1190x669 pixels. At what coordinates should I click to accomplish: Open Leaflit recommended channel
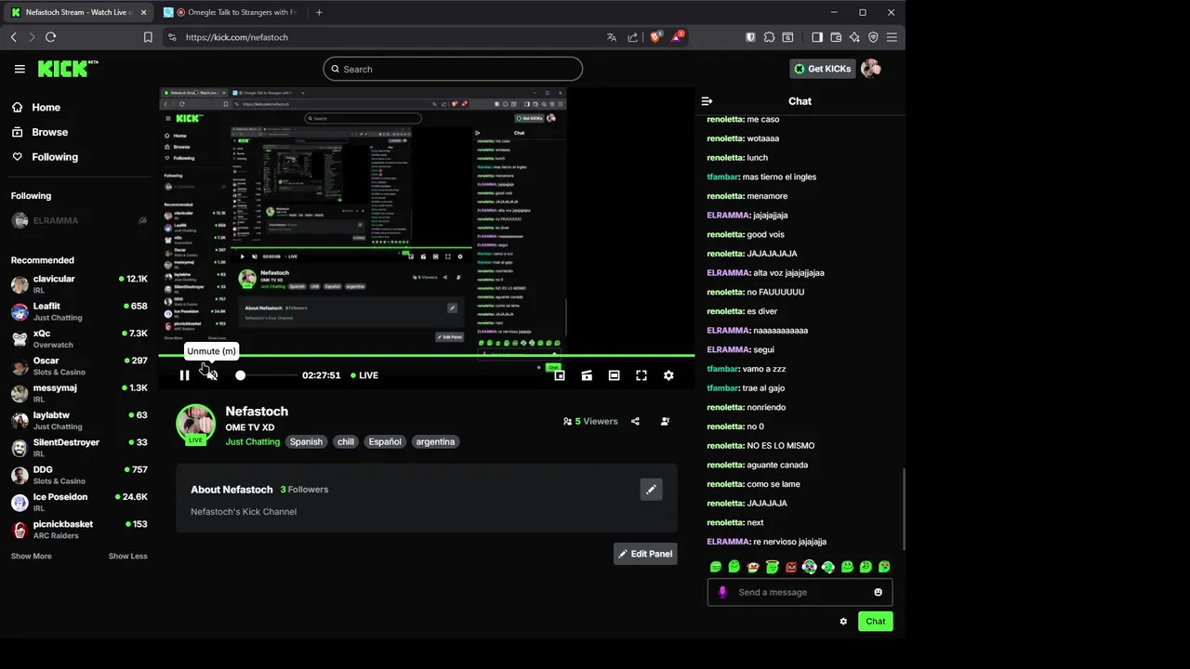[x=79, y=311]
